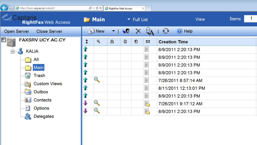The image size is (257, 145).
Task: Click the View label in header
Action: point(200,19)
